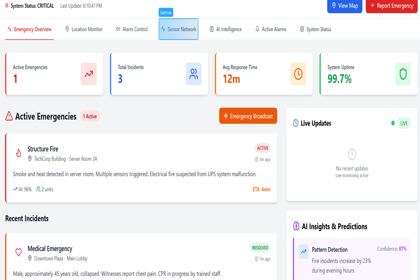Screen dimensions: 420x280
Task: Click the 'Last Update: 6:10:47 PM' timestamp
Action: pyautogui.click(x=81, y=6)
